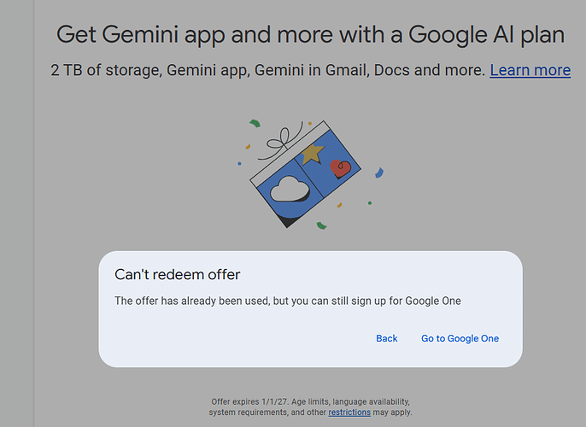
Task: Click the dimmed backdrop right of the gift illustration
Action: 478,171
